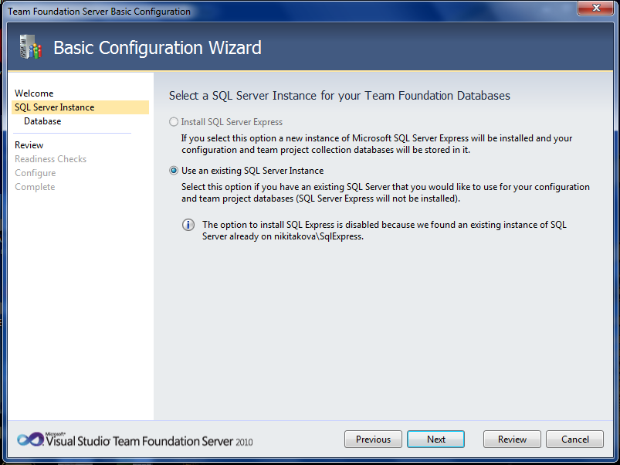Open the Welcome step in sidebar

point(35,93)
